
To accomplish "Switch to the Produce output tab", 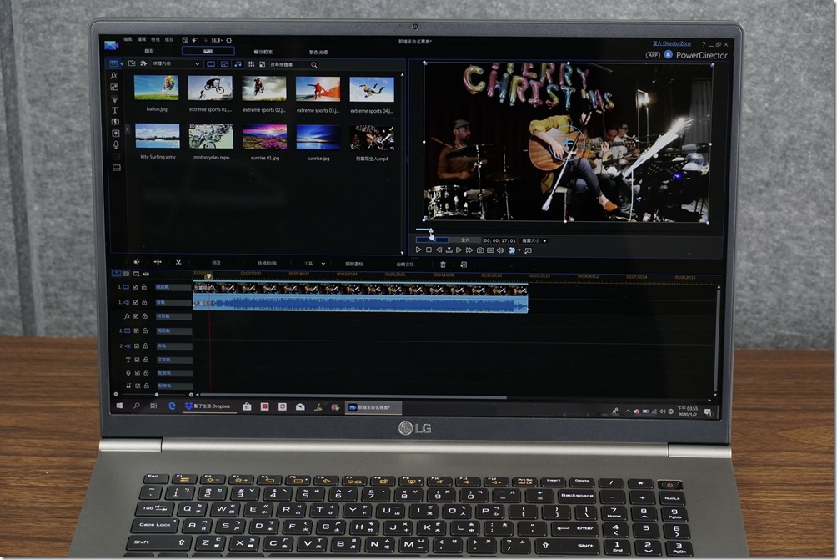I will coord(263,52).
